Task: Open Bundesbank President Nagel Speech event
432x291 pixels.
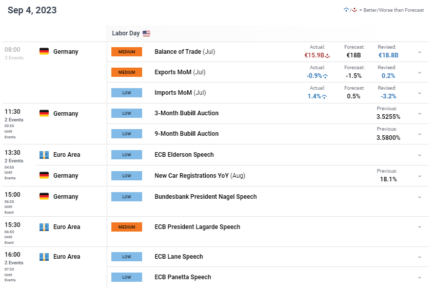Action: coord(205,196)
